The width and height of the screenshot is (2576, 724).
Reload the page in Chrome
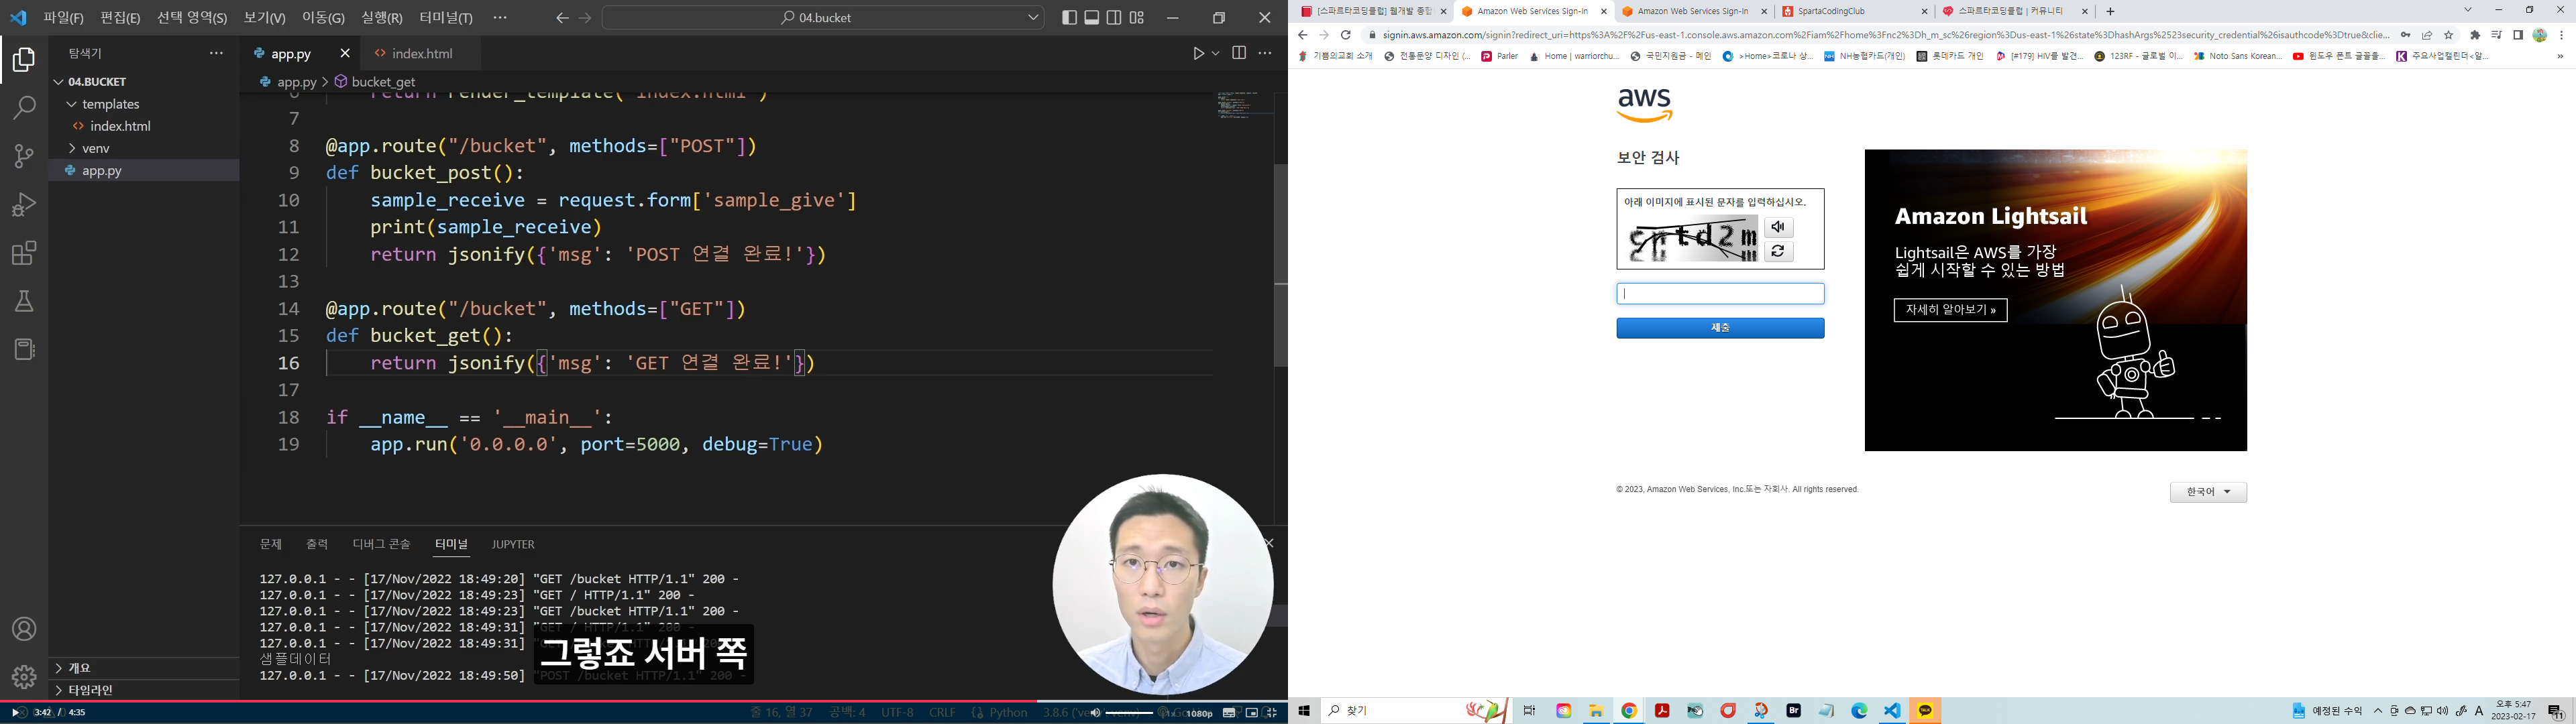(x=1345, y=35)
